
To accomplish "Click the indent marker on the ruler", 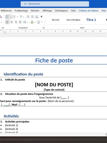I will point(5,32).
